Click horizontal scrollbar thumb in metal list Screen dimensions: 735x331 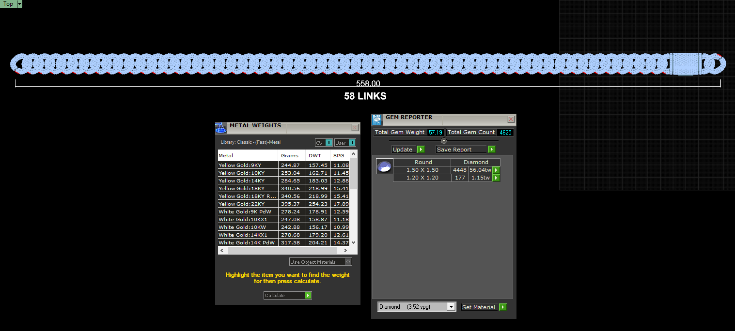tap(282, 251)
